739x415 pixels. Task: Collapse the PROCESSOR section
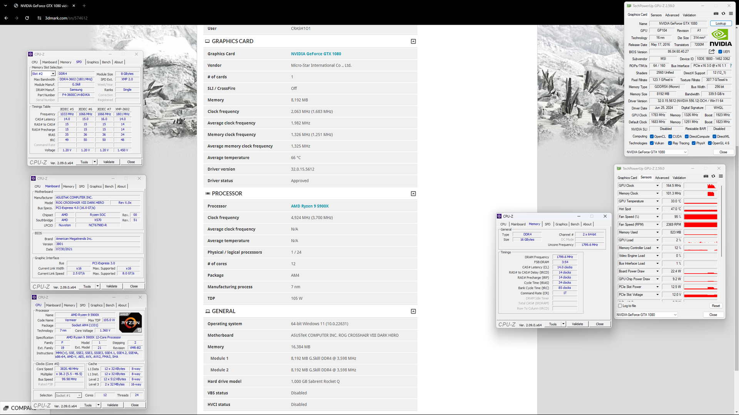(413, 194)
